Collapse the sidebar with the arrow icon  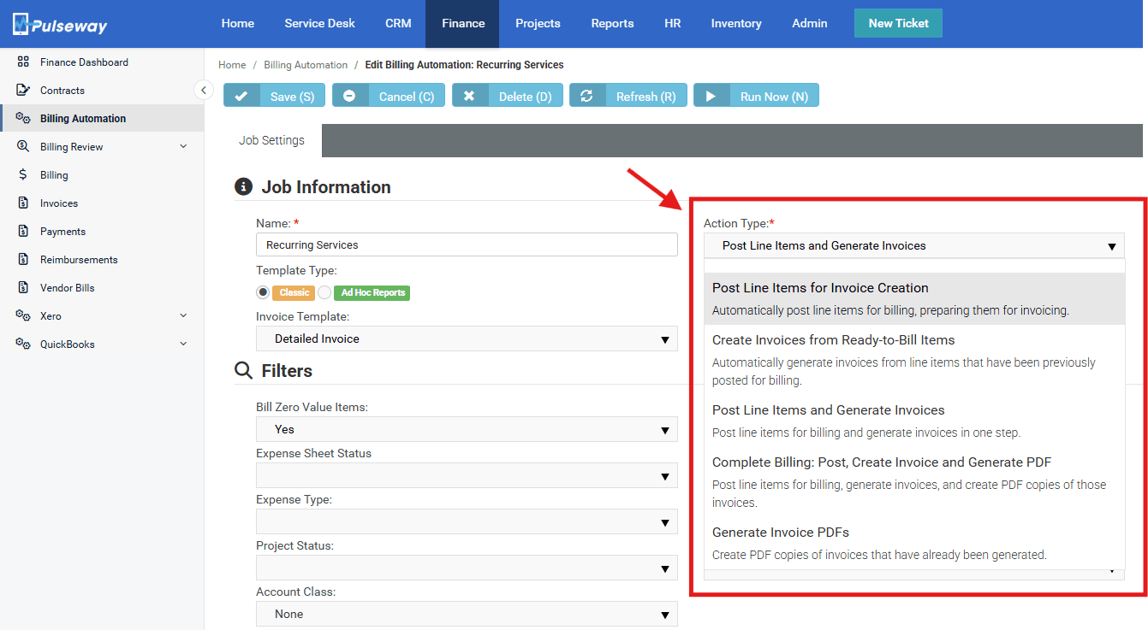pos(203,90)
